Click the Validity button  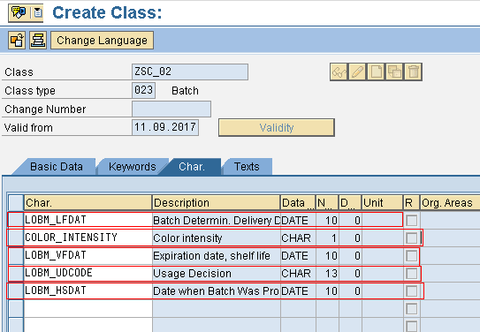coord(277,127)
